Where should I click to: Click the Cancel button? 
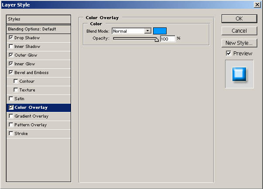coord(239,31)
